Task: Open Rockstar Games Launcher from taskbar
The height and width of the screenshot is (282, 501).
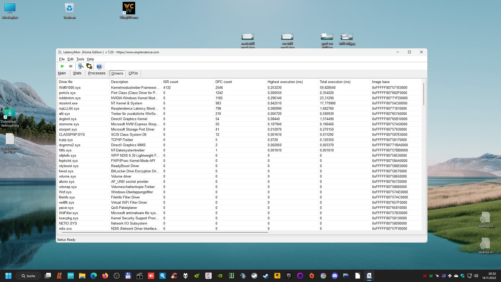Action: point(277,276)
